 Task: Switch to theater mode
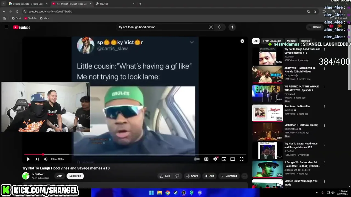point(233,159)
